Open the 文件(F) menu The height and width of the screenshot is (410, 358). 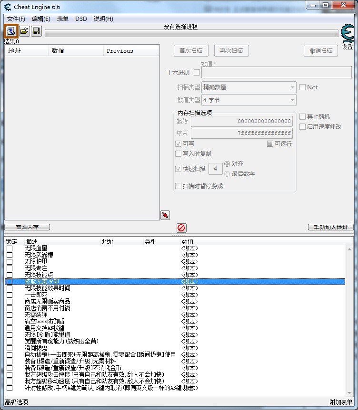click(x=16, y=19)
